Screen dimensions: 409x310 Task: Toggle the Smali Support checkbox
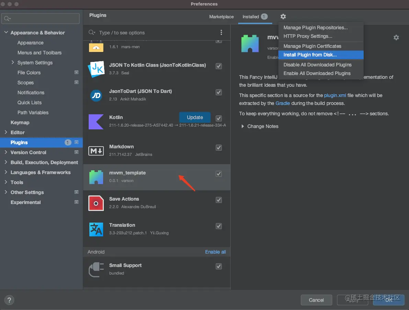point(219,266)
